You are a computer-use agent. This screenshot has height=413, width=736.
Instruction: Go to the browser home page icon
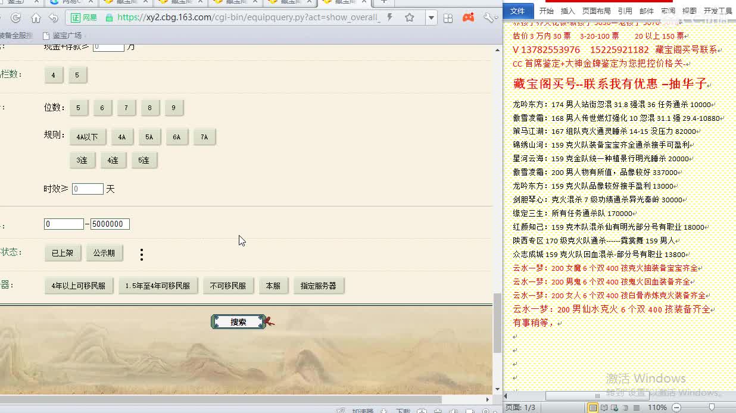36,18
